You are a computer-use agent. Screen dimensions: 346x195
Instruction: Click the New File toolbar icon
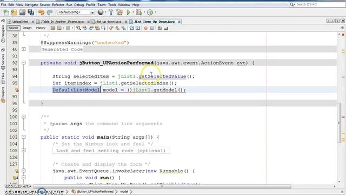coord(6,12)
